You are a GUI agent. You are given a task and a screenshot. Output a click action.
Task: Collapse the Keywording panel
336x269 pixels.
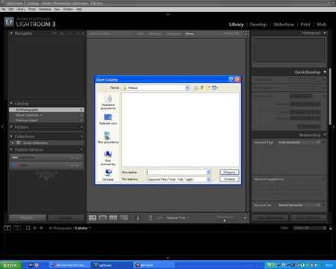[x=325, y=135]
